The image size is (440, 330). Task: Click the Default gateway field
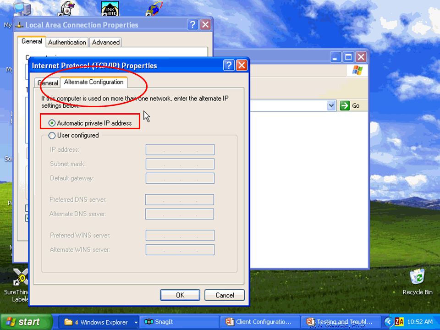coord(180,178)
